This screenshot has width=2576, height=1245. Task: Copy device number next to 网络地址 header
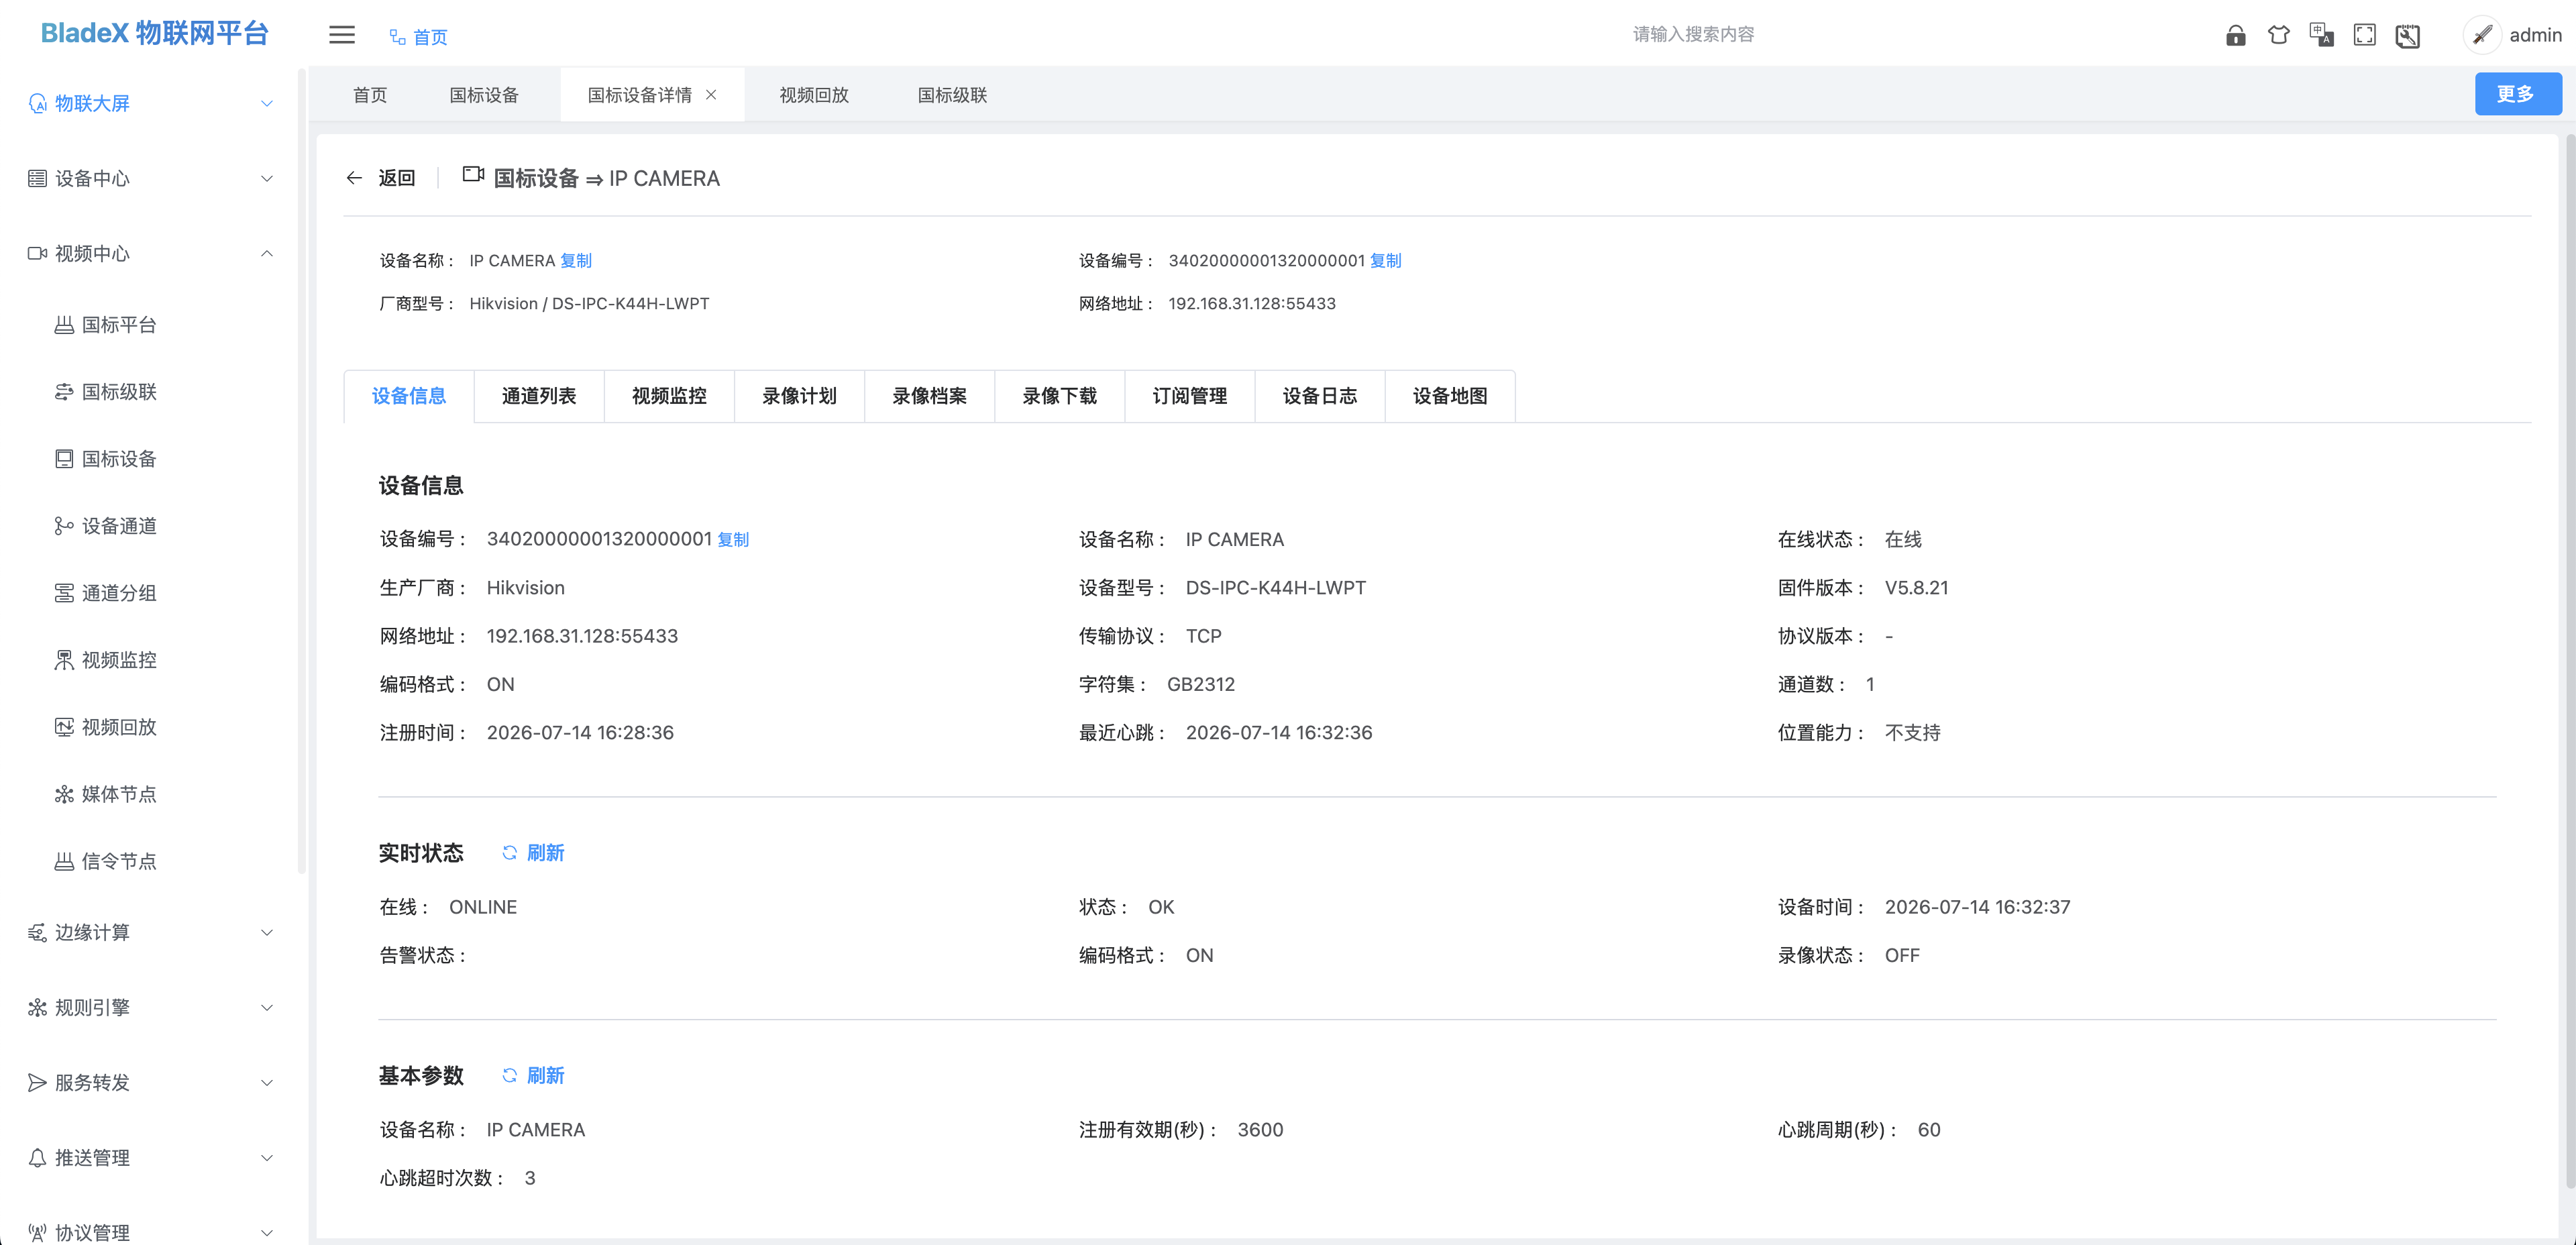1385,261
